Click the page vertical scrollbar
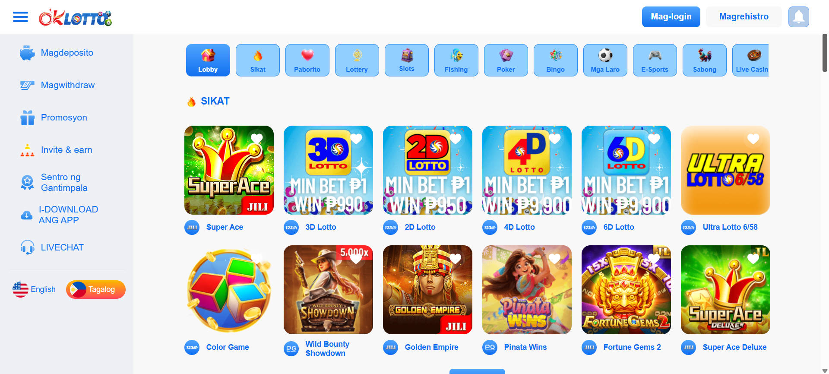The width and height of the screenshot is (829, 374). coord(825,53)
